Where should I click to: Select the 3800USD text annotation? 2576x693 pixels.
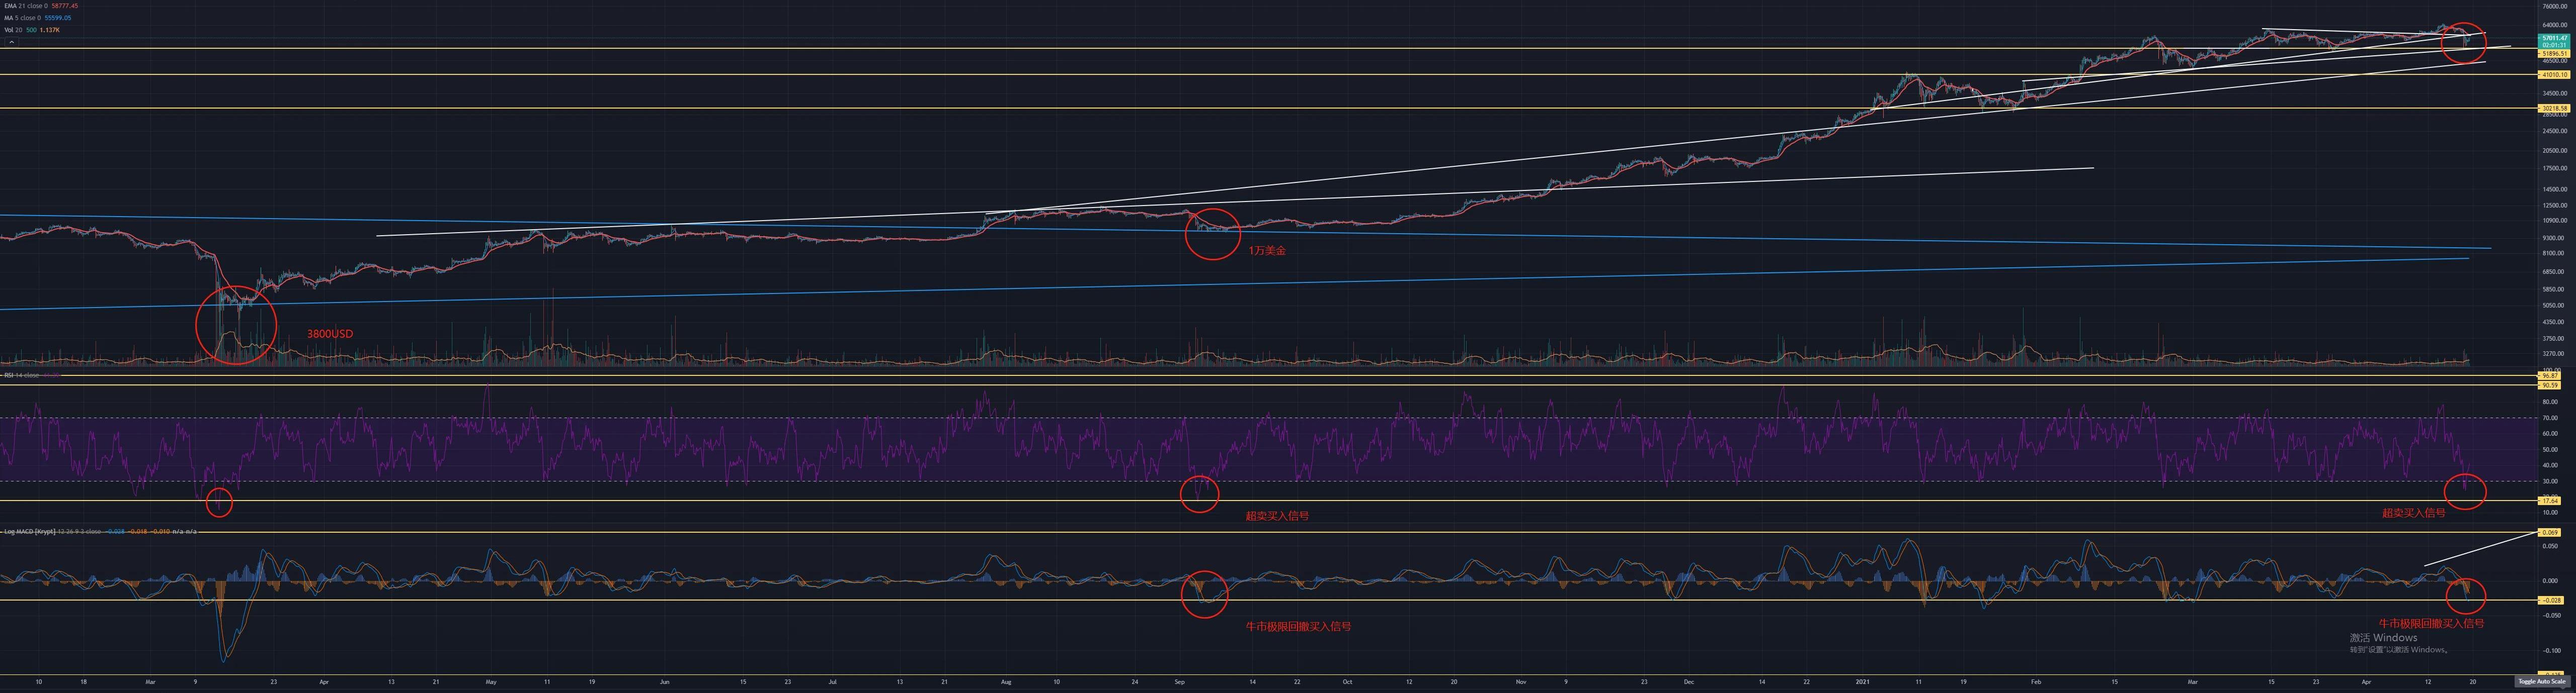pos(330,334)
